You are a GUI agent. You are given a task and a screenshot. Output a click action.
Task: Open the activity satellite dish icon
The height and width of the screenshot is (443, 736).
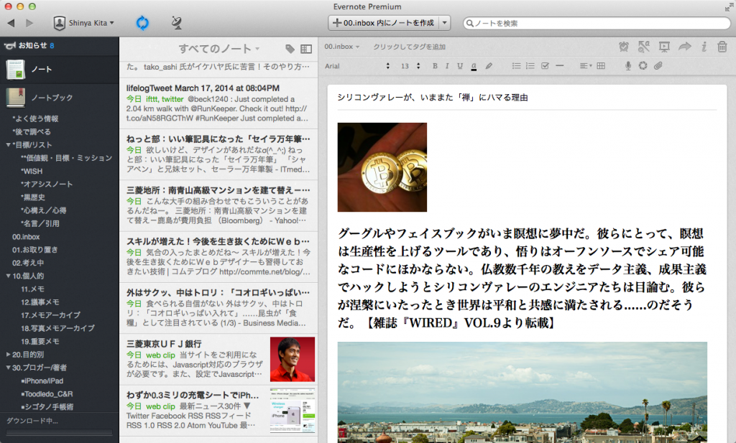click(x=177, y=23)
